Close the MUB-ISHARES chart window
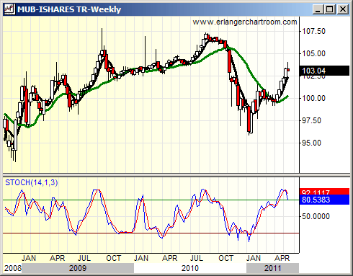 click(x=343, y=9)
